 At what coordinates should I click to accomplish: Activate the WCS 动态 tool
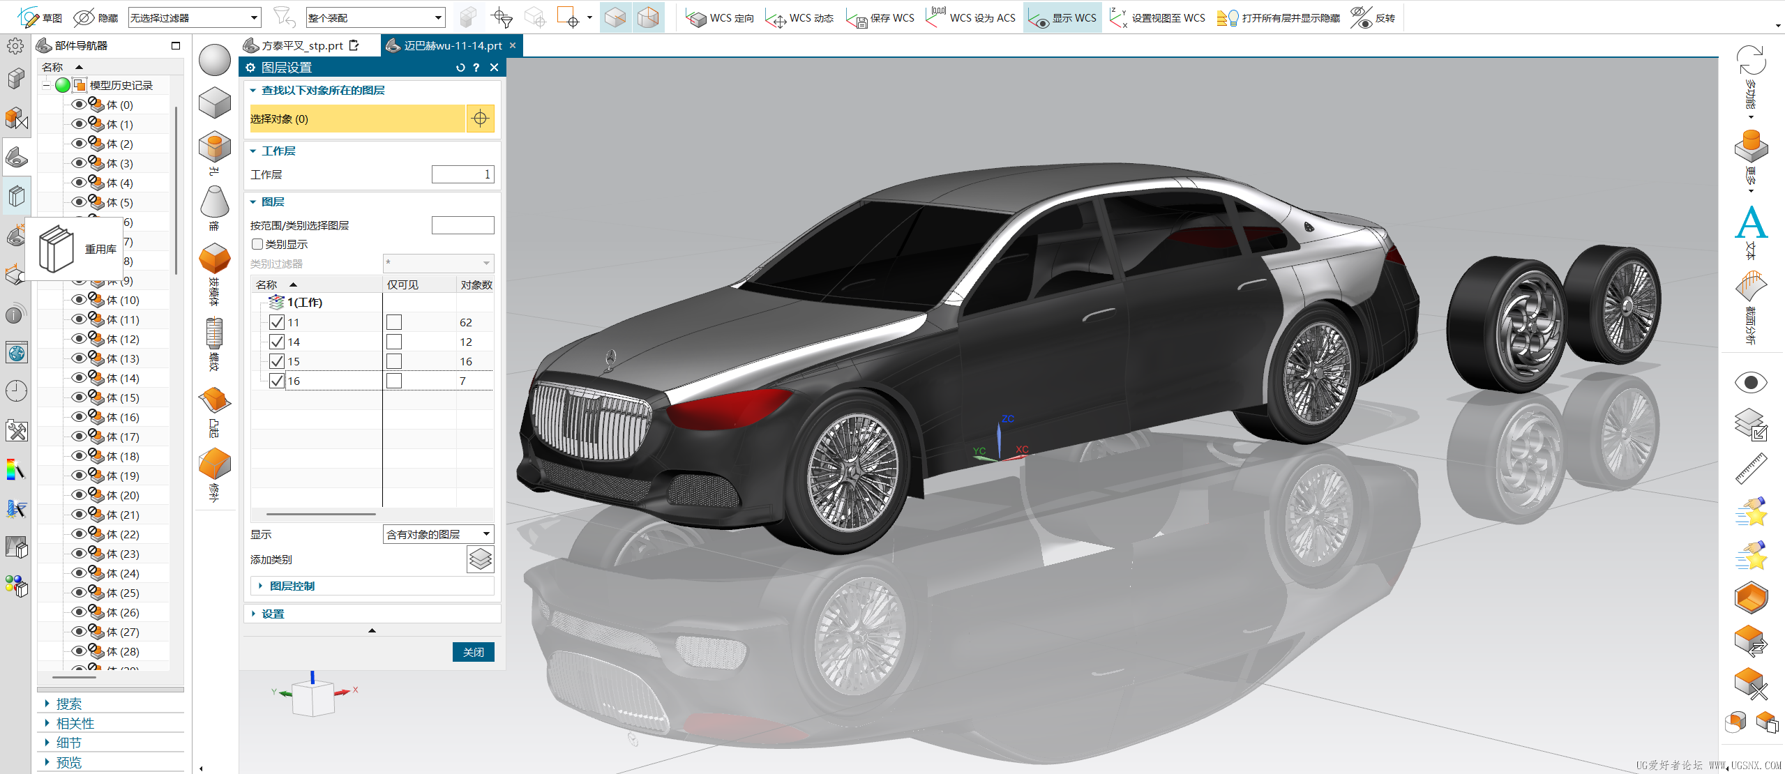[799, 17]
